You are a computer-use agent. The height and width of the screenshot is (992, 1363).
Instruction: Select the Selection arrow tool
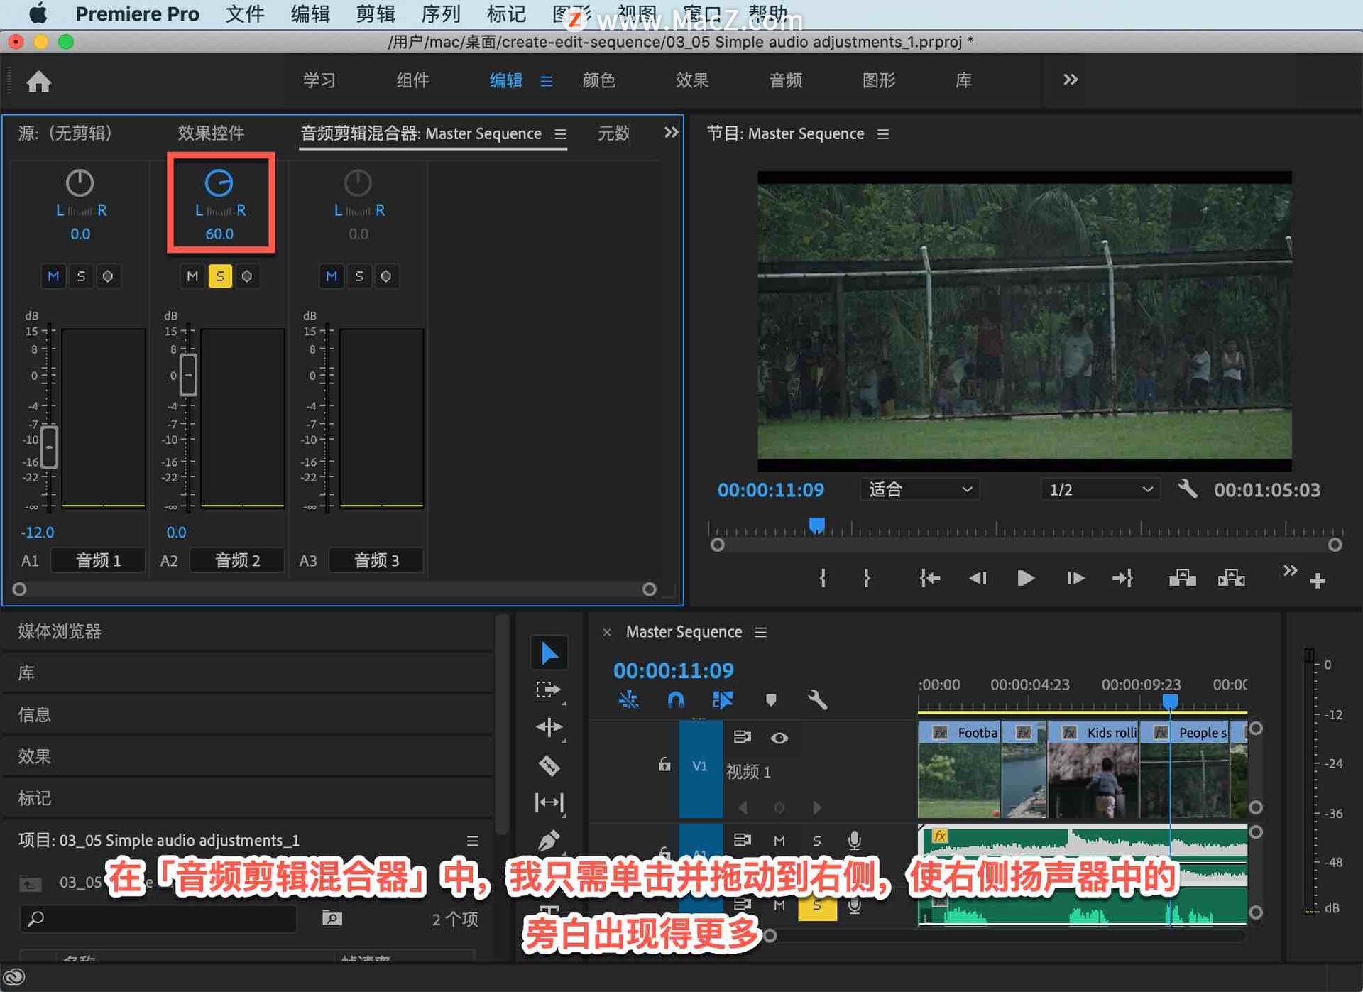[x=549, y=653]
